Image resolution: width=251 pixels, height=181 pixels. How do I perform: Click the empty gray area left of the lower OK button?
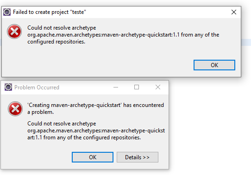pos(37,157)
